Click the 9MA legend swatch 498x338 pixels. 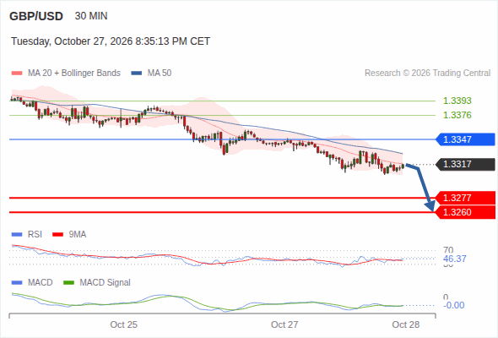point(57,235)
